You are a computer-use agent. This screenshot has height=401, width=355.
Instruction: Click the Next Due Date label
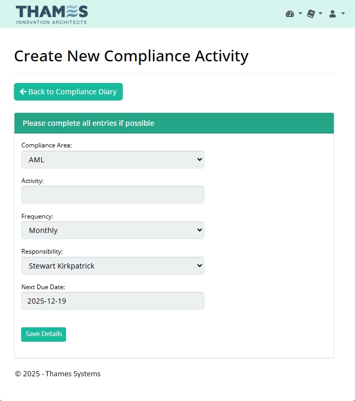coord(43,287)
